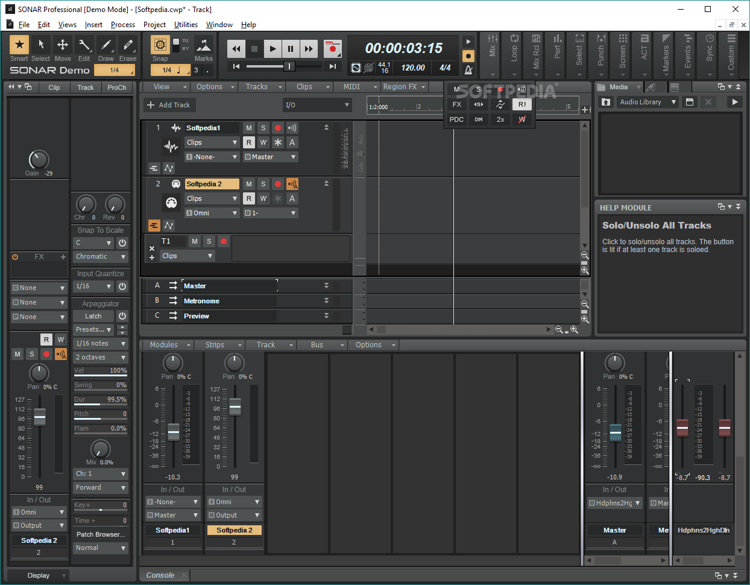This screenshot has height=585, width=750.
Task: Open the Custom module
Action: 731,54
